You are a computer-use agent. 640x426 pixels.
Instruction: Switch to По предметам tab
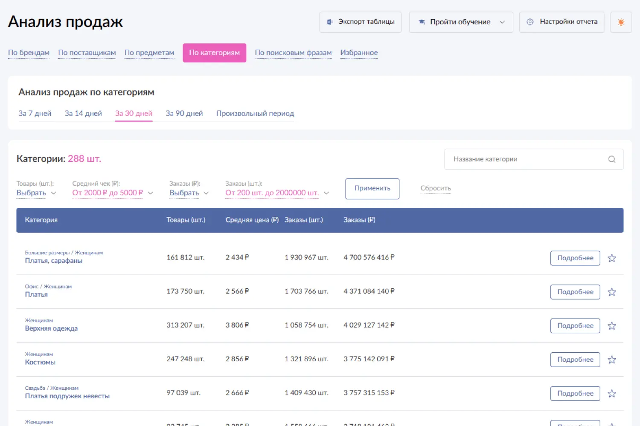click(149, 53)
